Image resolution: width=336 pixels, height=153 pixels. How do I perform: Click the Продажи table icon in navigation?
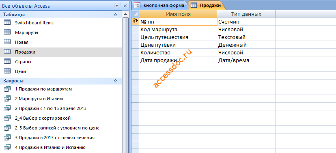tap(7, 52)
